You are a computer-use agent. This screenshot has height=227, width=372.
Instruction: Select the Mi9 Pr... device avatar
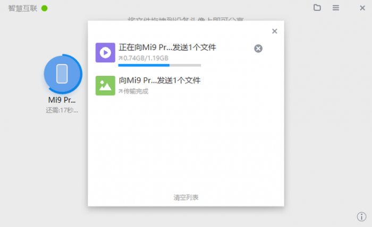tap(63, 74)
